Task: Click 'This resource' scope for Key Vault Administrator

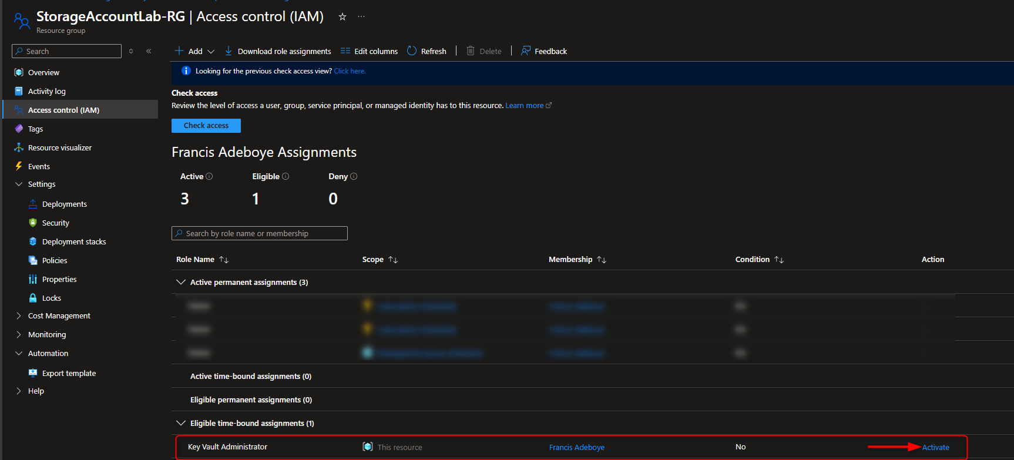Action: pyautogui.click(x=399, y=447)
